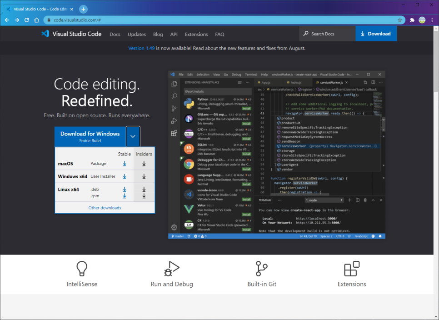Image resolution: width=439 pixels, height=320 pixels.
Task: Click the Extensions label under blocks icon
Action: click(x=352, y=284)
